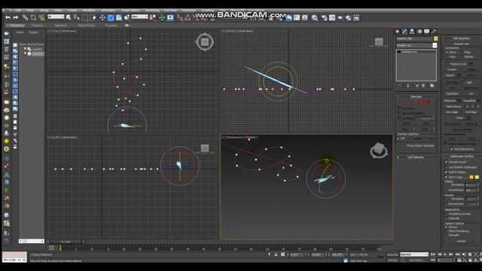Open the Modifiers menu
Image resolution: width=482 pixels, height=271 pixels.
tap(89, 11)
